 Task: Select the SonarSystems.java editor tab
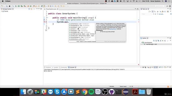pyautogui.click(x=51, y=9)
